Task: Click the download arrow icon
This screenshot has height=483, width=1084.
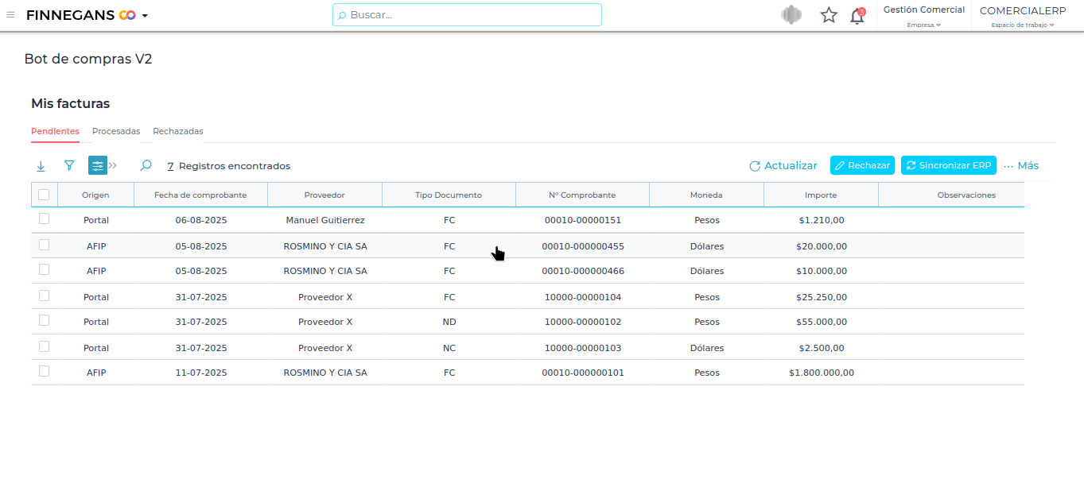Action: (x=41, y=166)
